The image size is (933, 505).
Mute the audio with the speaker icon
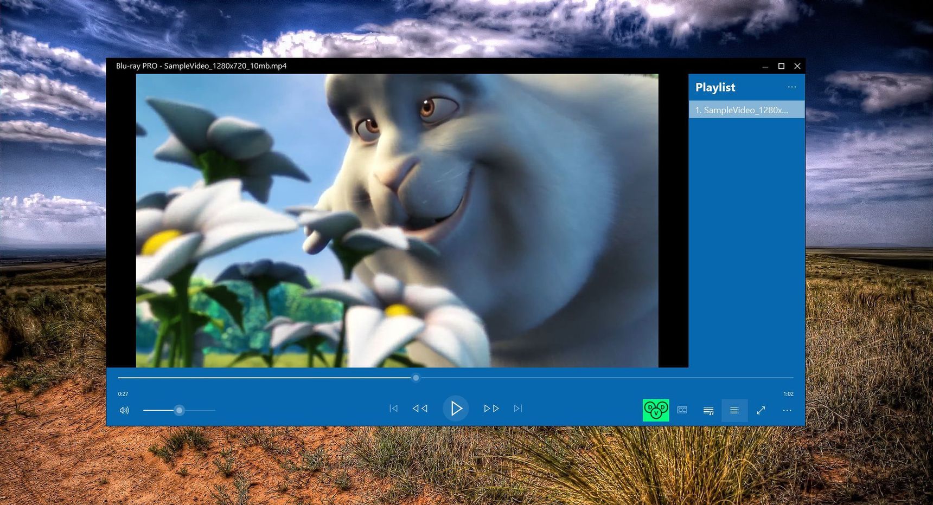pyautogui.click(x=124, y=410)
